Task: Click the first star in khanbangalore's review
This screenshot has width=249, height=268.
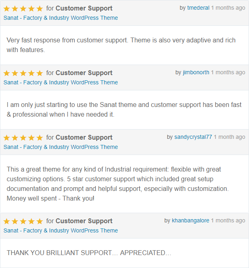Action: coord(7,221)
